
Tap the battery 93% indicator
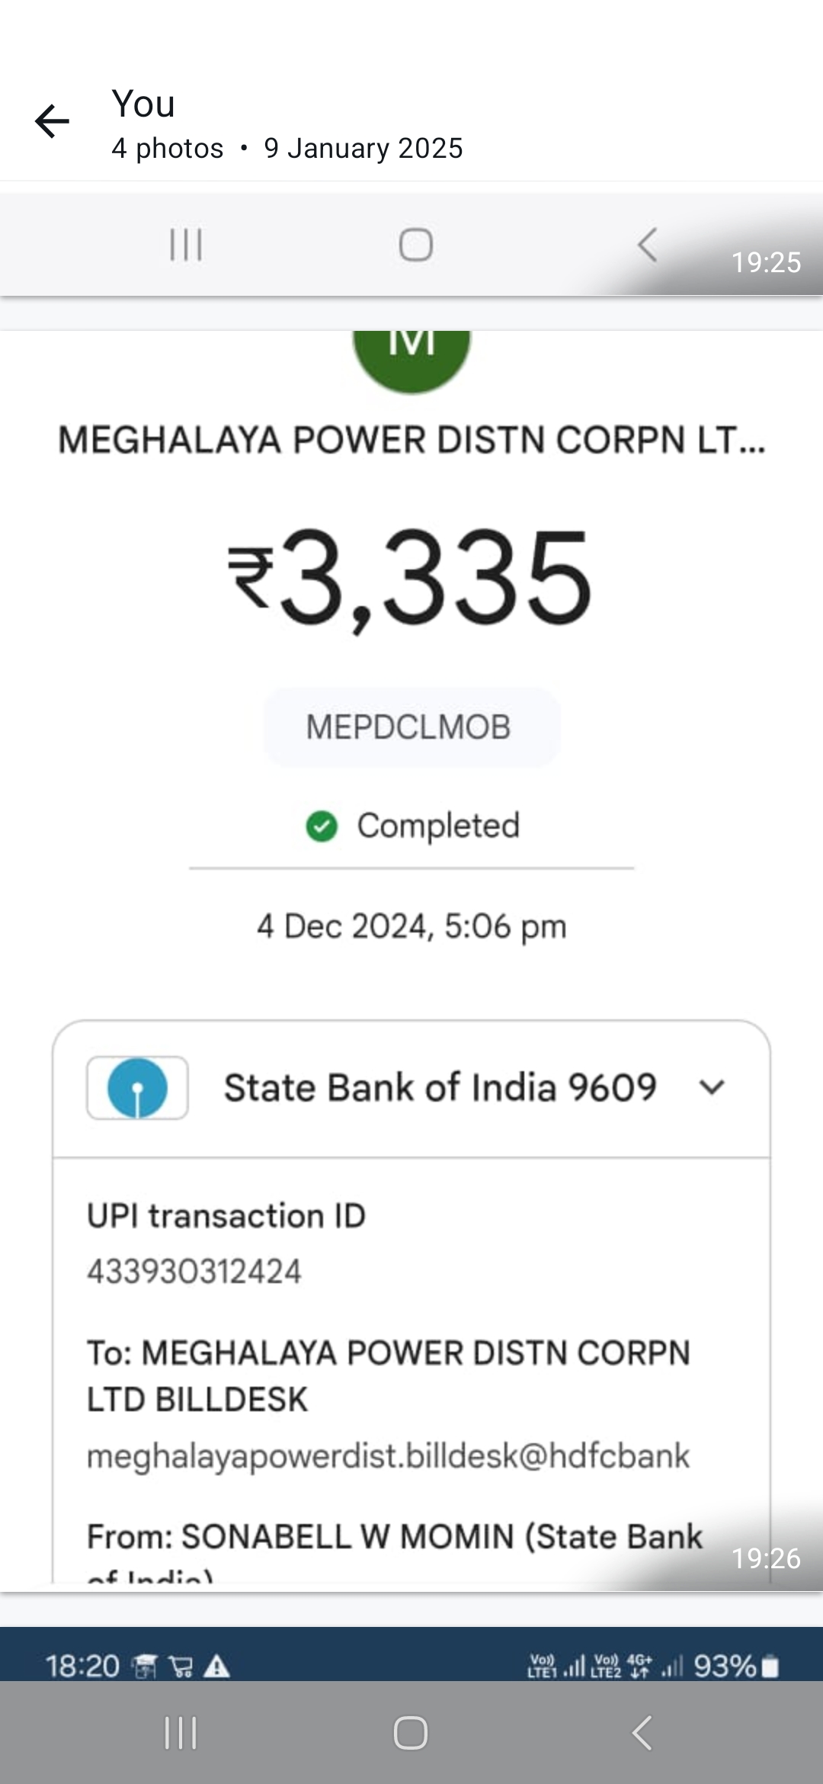(x=736, y=1667)
